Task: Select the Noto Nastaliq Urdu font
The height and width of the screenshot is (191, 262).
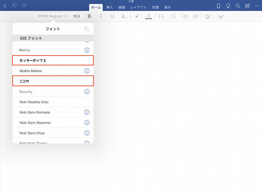Action: (x=53, y=102)
